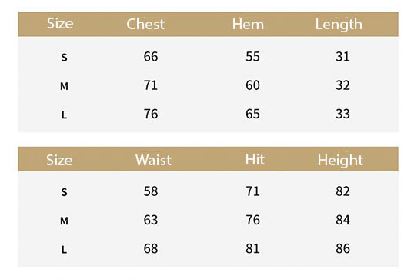Click the Chest column header
This screenshot has height=279, width=414.
[145, 25]
